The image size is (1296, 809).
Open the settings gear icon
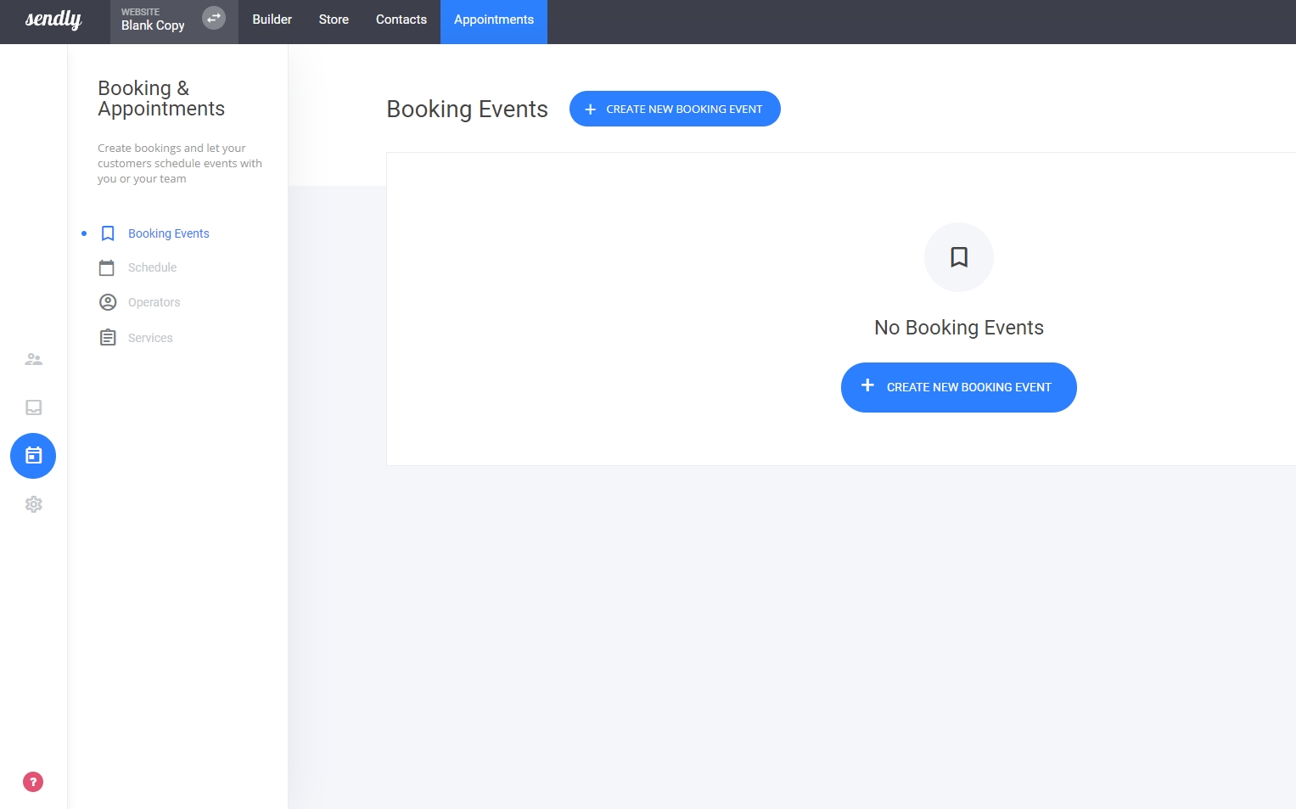[33, 504]
